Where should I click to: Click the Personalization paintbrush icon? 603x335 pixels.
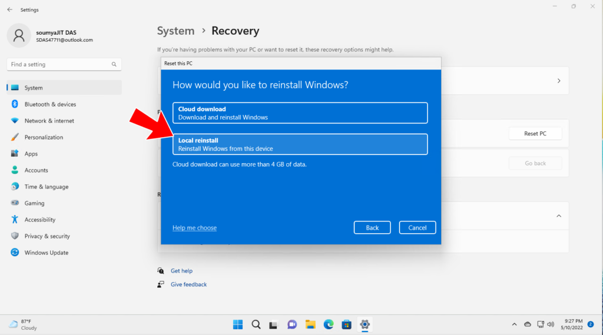click(x=15, y=137)
